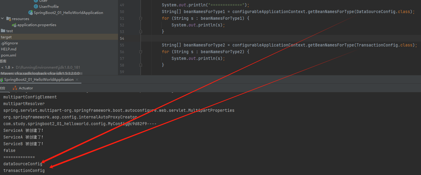Click System.out.println(s) on line 57
Image resolution: width=421 pixels, height=175 pixels.
tap(198, 58)
